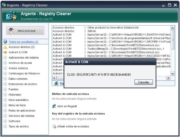Image resolution: width=180 pixels, height=137 pixels.
Task: Click icon beside Rutas de aplicaciones
Action: tap(5, 110)
